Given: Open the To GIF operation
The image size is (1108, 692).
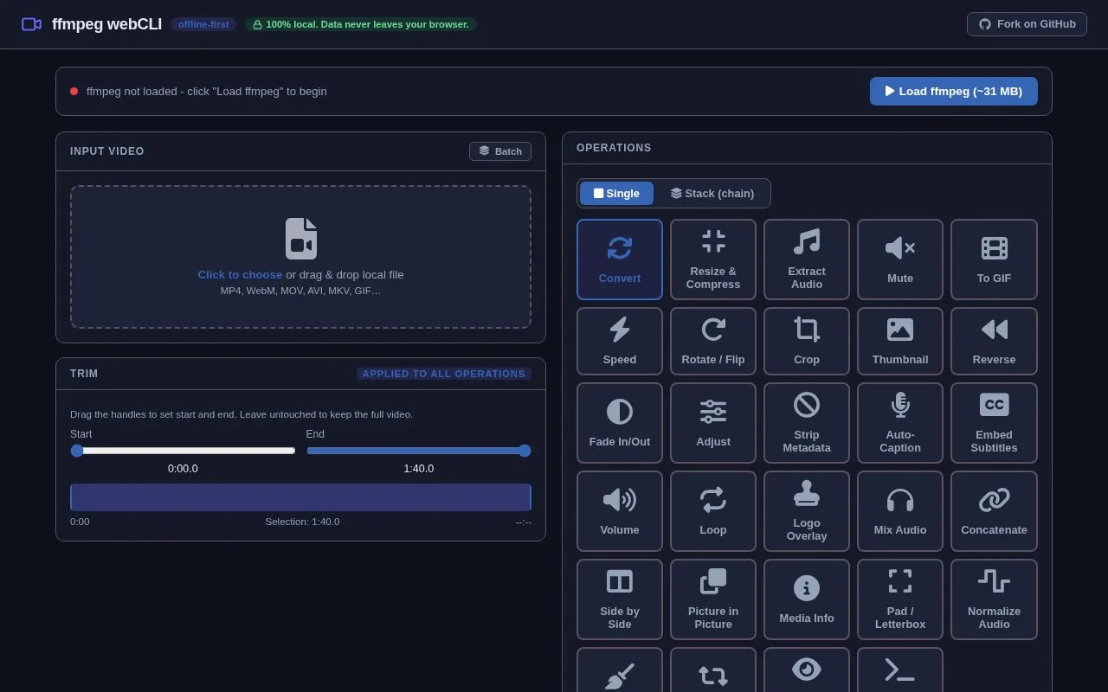Looking at the screenshot, I should point(994,259).
